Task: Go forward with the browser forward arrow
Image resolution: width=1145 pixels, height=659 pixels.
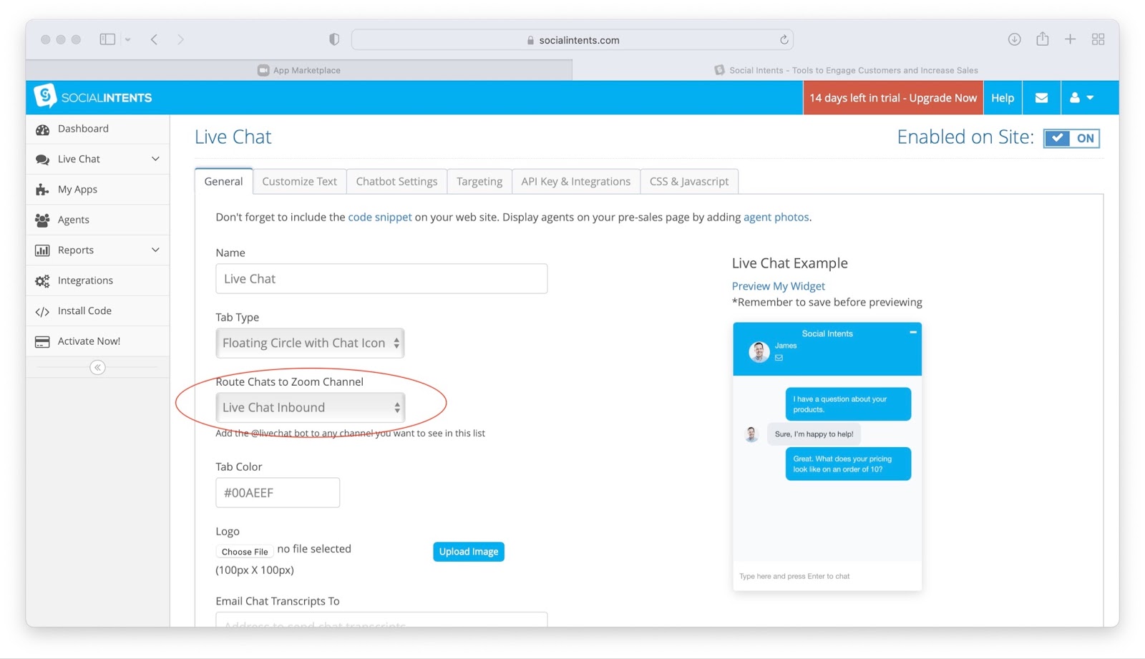Action: (x=180, y=39)
